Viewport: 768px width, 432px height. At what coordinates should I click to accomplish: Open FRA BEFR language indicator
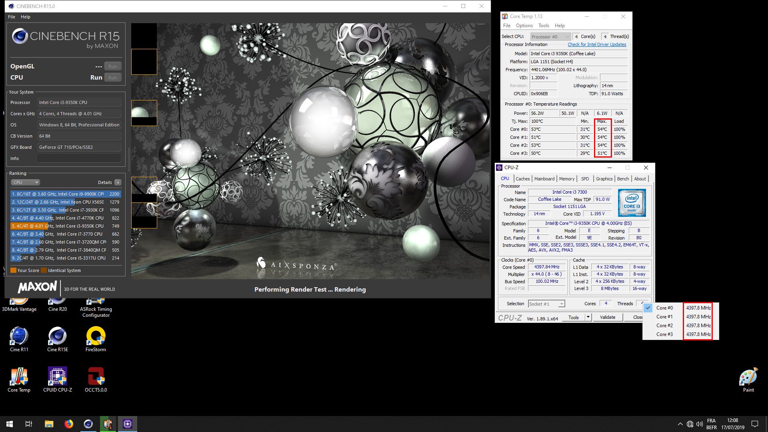[711, 424]
